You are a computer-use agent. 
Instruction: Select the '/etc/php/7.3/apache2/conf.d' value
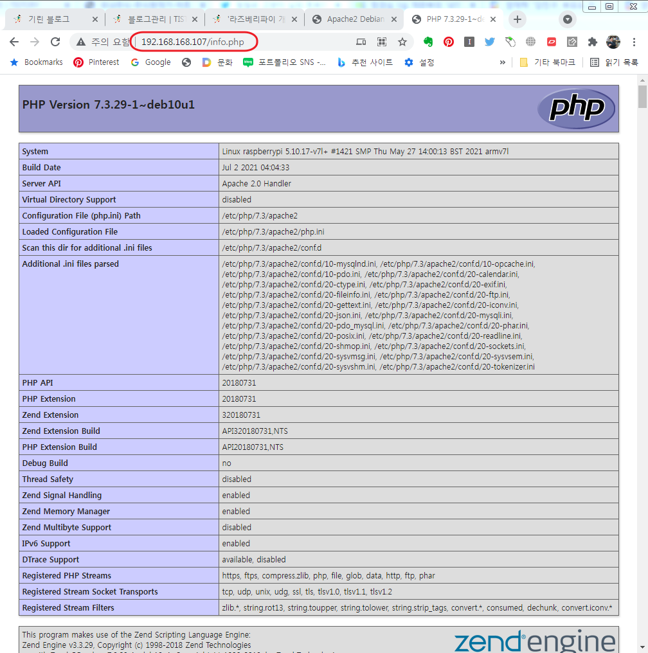point(272,248)
